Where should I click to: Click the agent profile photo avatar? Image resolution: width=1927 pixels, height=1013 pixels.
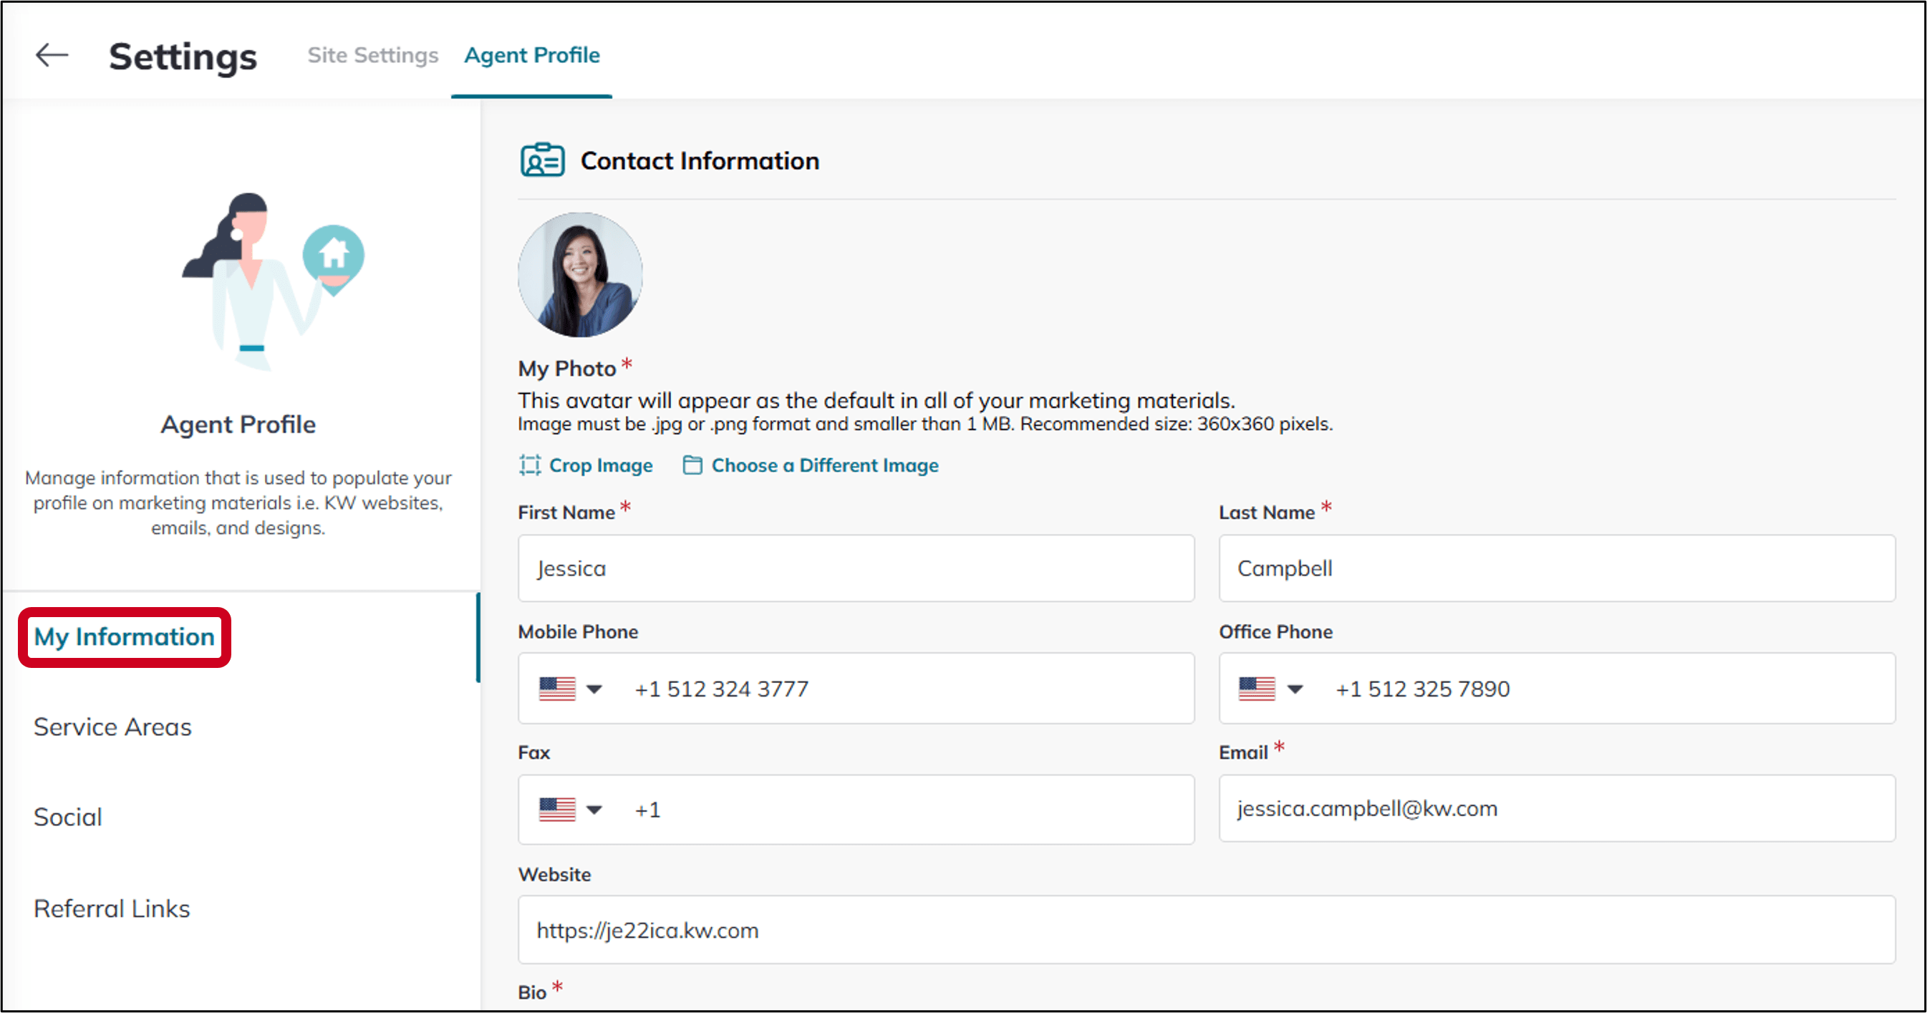coord(580,274)
